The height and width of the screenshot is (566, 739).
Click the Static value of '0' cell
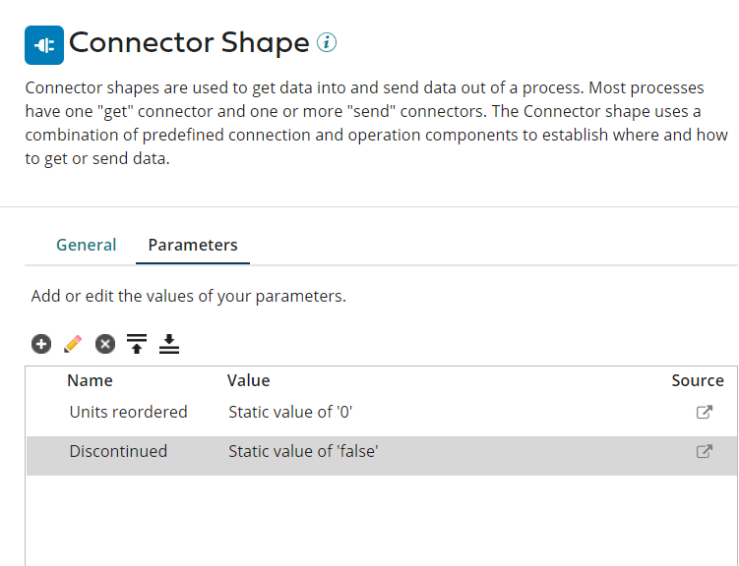coord(290,413)
